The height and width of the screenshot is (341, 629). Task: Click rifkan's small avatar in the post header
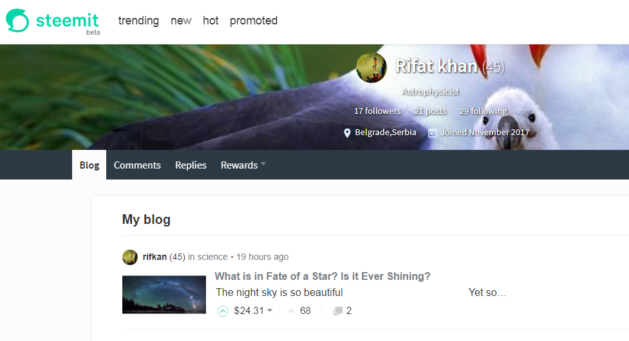130,257
